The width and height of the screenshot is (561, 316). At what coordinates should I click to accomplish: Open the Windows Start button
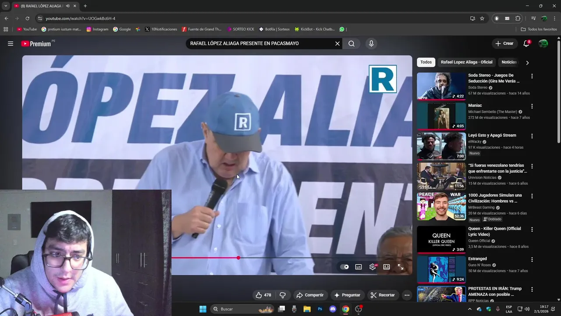pos(203,309)
